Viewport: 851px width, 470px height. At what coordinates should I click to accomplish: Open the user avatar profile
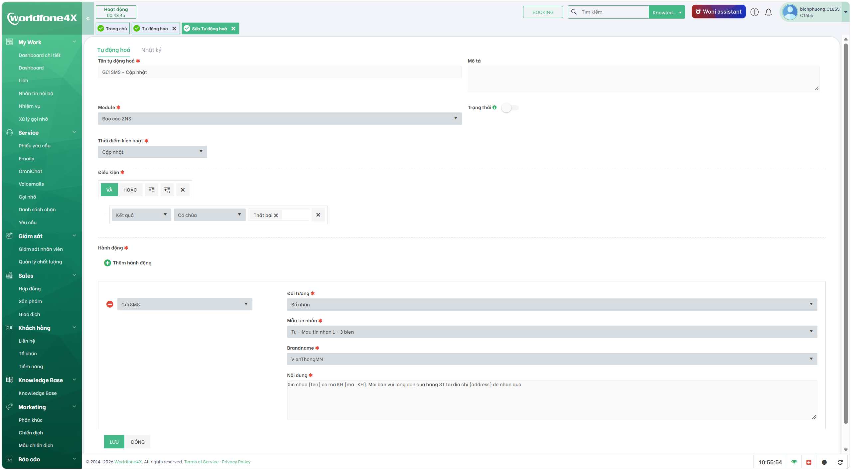[x=790, y=12]
